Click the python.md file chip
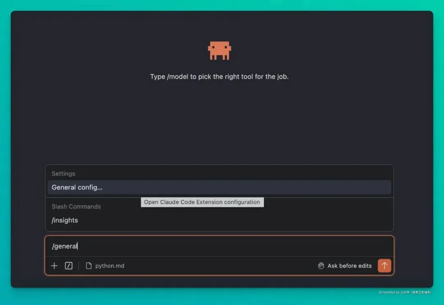This screenshot has height=305, width=444. 105,266
